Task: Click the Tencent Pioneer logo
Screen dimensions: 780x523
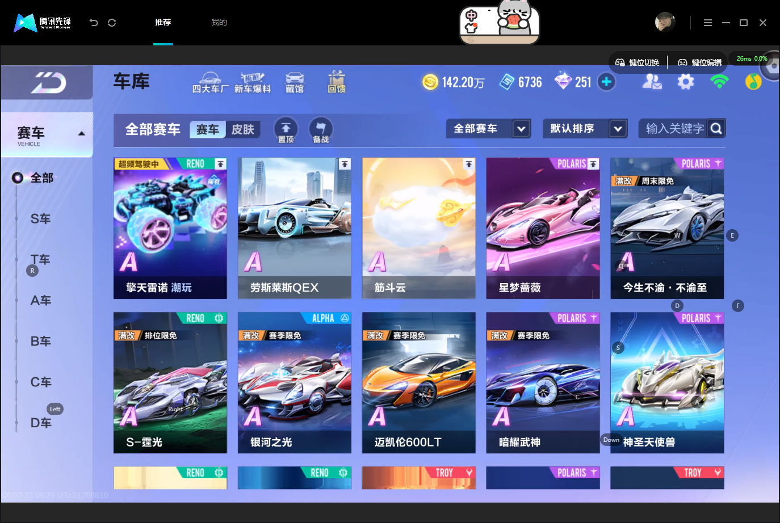Action: click(x=43, y=23)
